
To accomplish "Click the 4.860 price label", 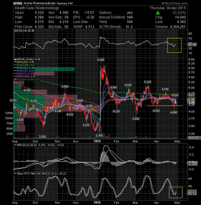I will tap(113, 87).
